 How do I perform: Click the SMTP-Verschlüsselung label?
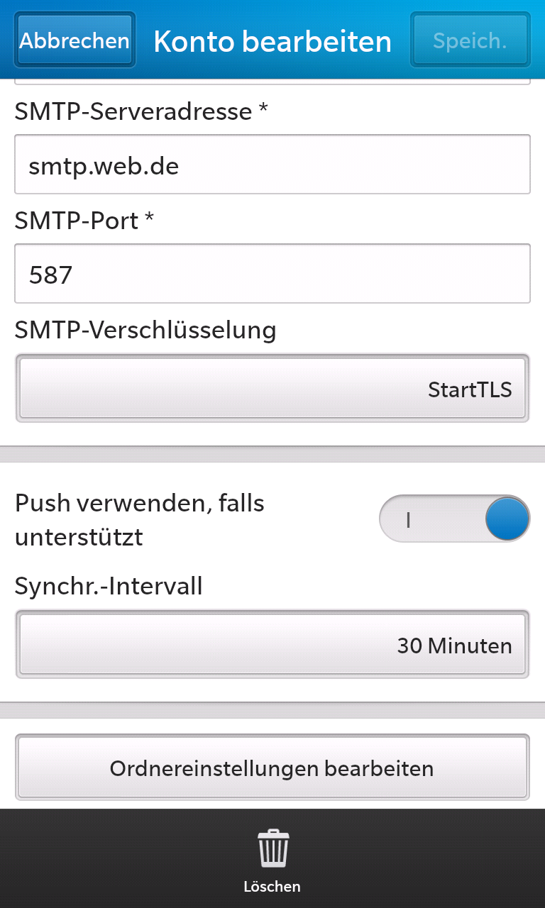point(145,330)
